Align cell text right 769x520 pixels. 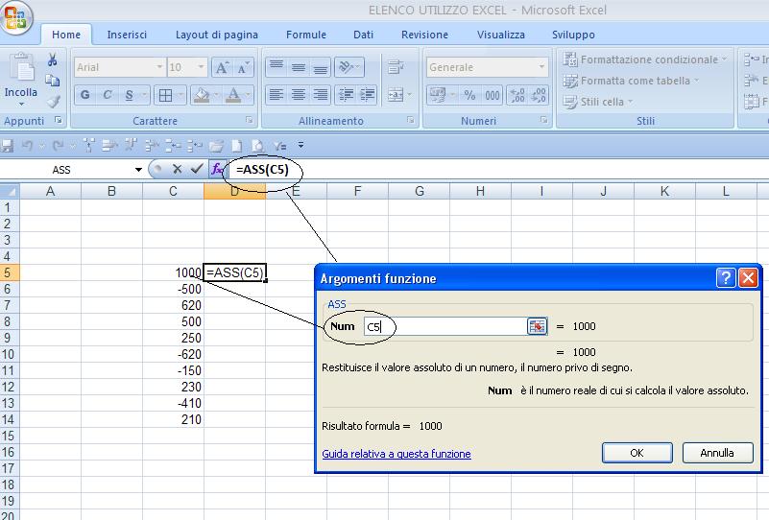click(x=321, y=95)
